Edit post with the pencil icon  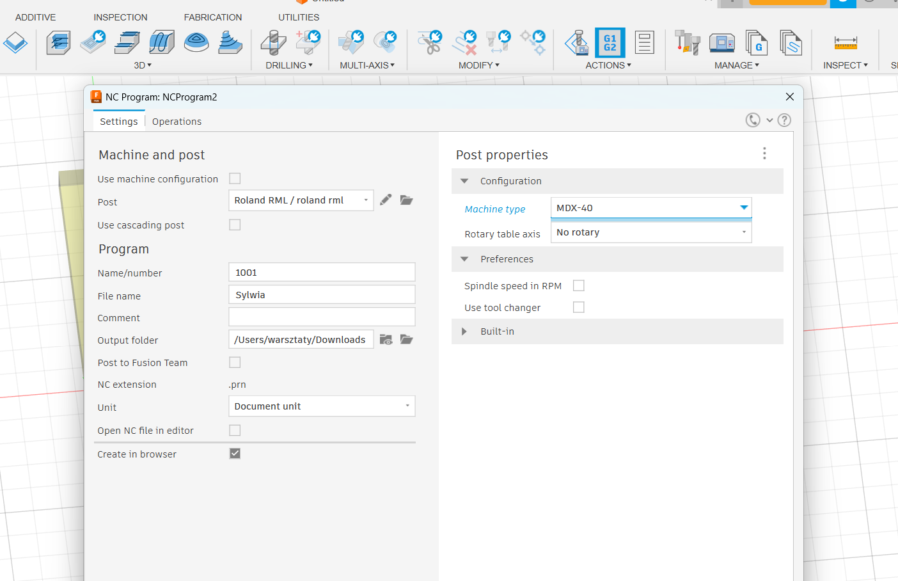(386, 200)
